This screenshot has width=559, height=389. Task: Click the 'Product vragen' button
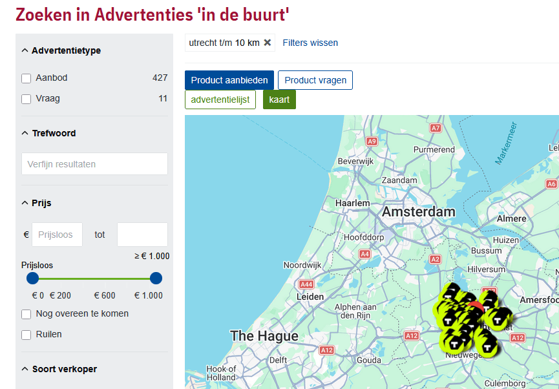click(x=315, y=80)
